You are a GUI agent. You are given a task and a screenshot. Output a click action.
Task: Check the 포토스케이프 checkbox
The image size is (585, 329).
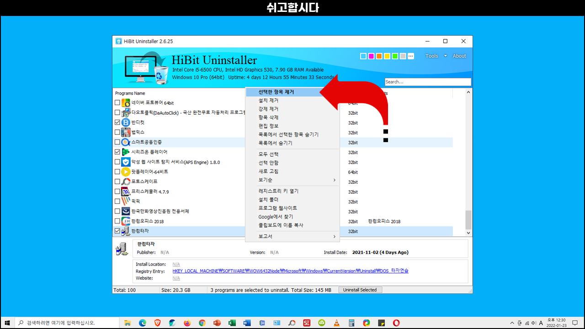point(117,182)
